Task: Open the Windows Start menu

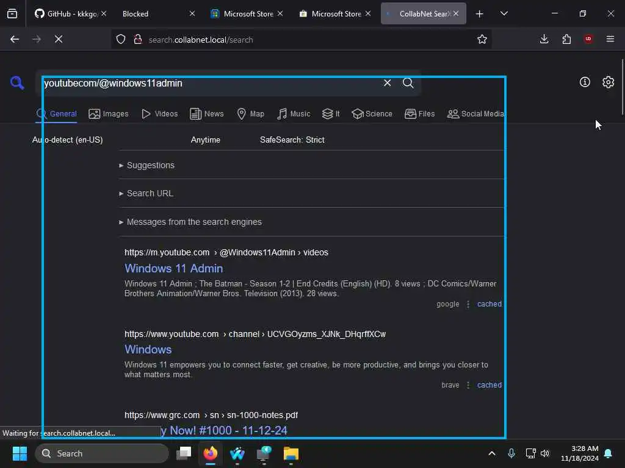Action: click(20, 453)
